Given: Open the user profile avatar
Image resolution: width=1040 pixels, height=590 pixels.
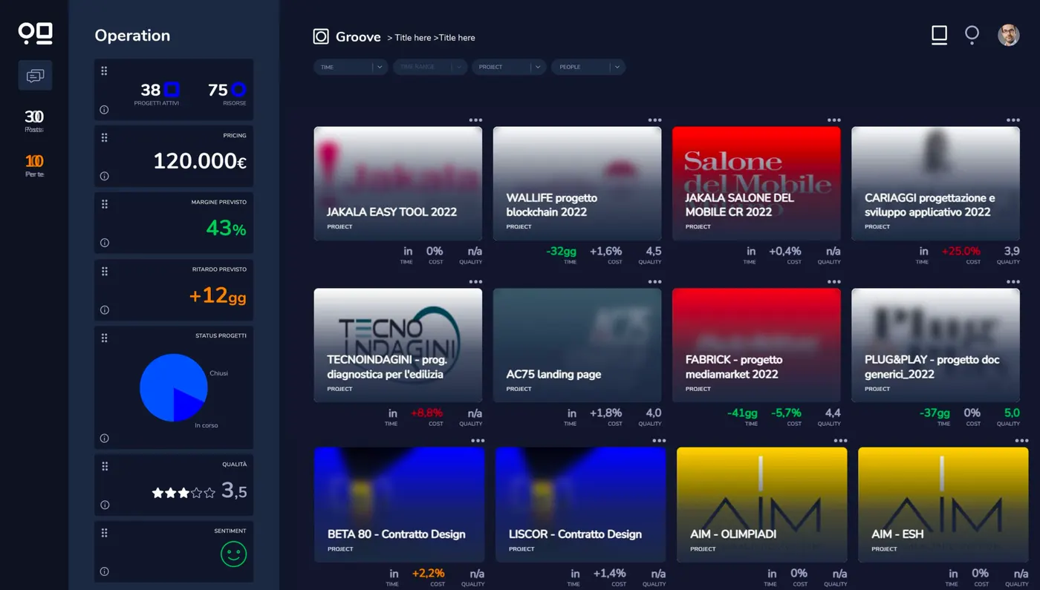Looking at the screenshot, I should tap(1008, 35).
